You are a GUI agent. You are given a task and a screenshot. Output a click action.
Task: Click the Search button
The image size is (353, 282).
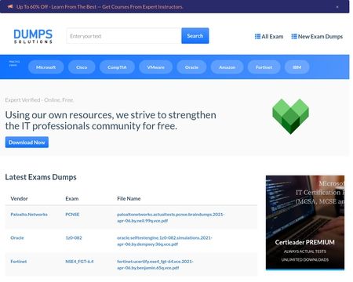[195, 36]
